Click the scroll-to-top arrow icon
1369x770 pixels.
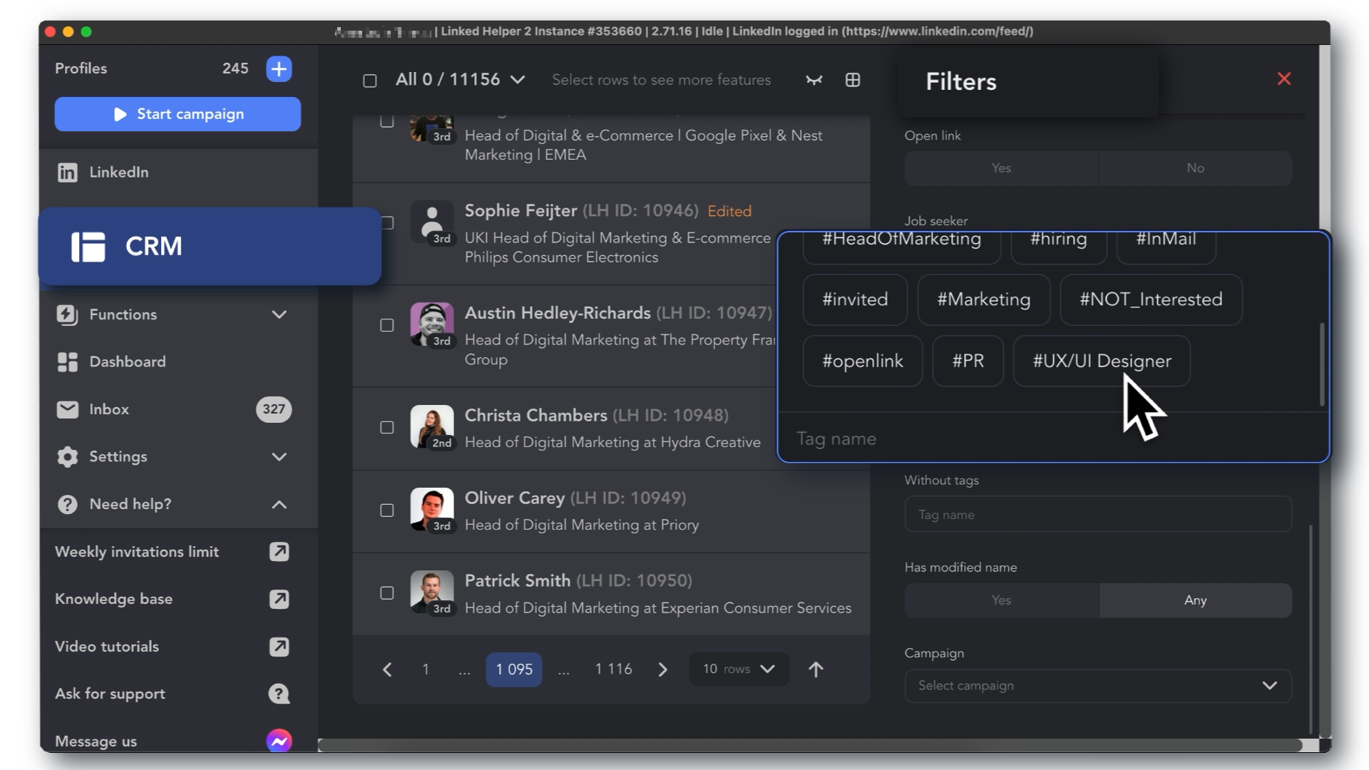[816, 669]
